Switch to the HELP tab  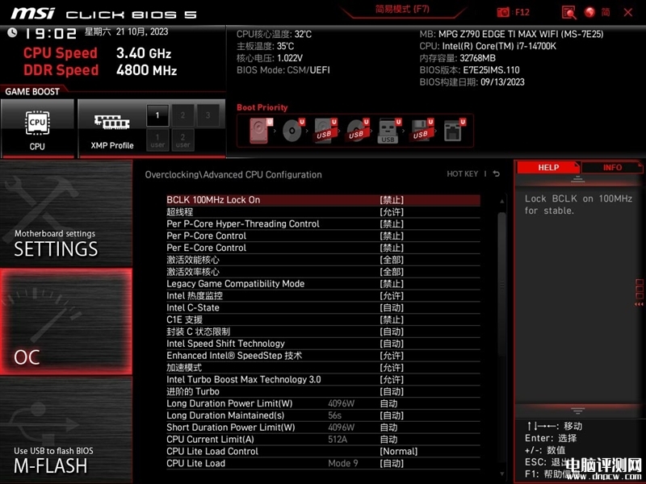548,168
